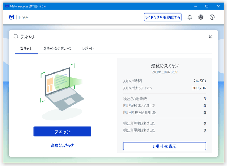The height and width of the screenshot is (166, 227).
Task: Click the Malwarebytes logo in header
Action: (x=12, y=17)
